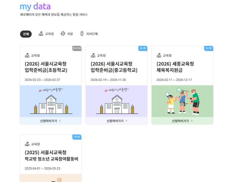
Task: Click chevron arrow on 세종교육청 card button
Action: coord(192,121)
